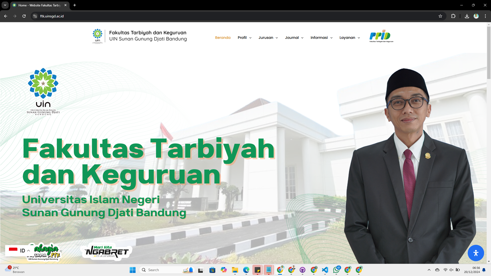Go to the Beranda menu item

(x=223, y=38)
